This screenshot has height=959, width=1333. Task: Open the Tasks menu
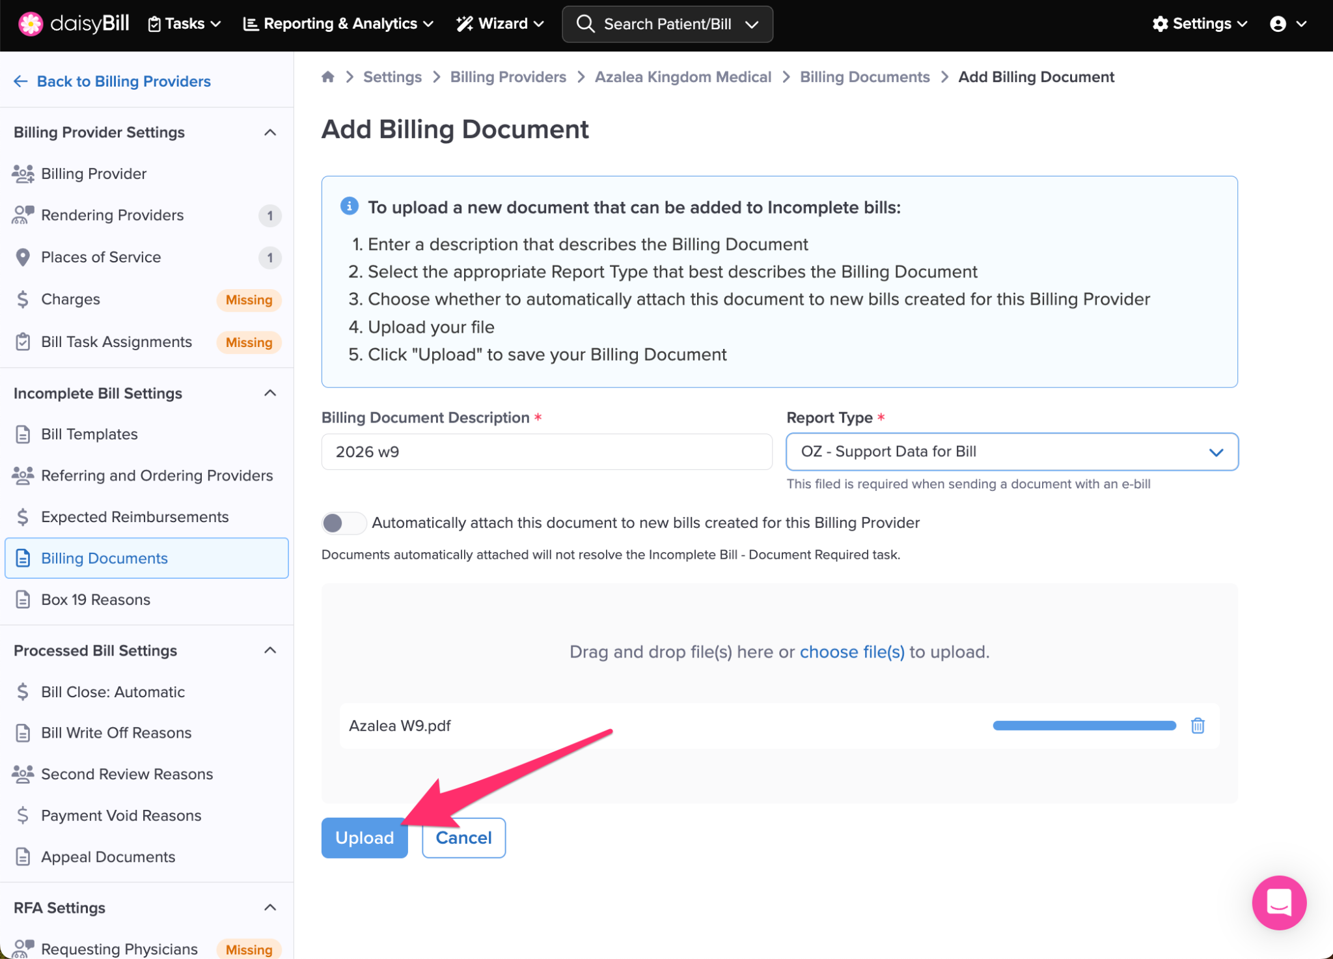[x=184, y=24]
